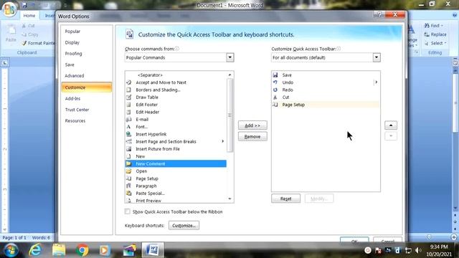Click the Customize... keyboard shortcuts button

[184, 226]
